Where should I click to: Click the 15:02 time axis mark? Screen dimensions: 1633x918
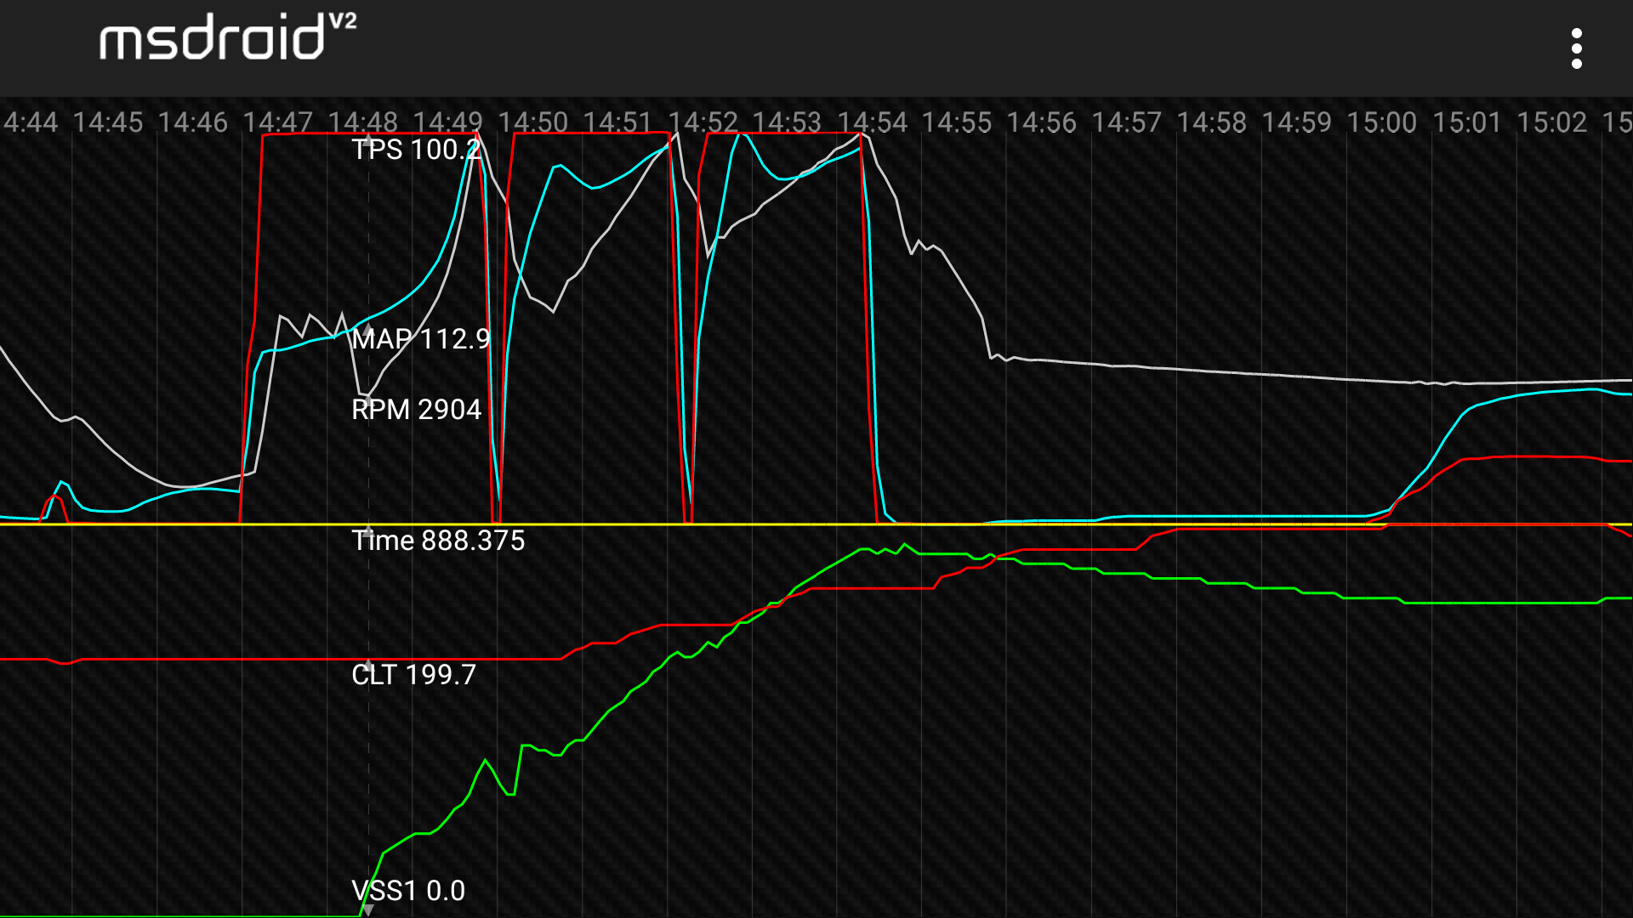click(1552, 122)
